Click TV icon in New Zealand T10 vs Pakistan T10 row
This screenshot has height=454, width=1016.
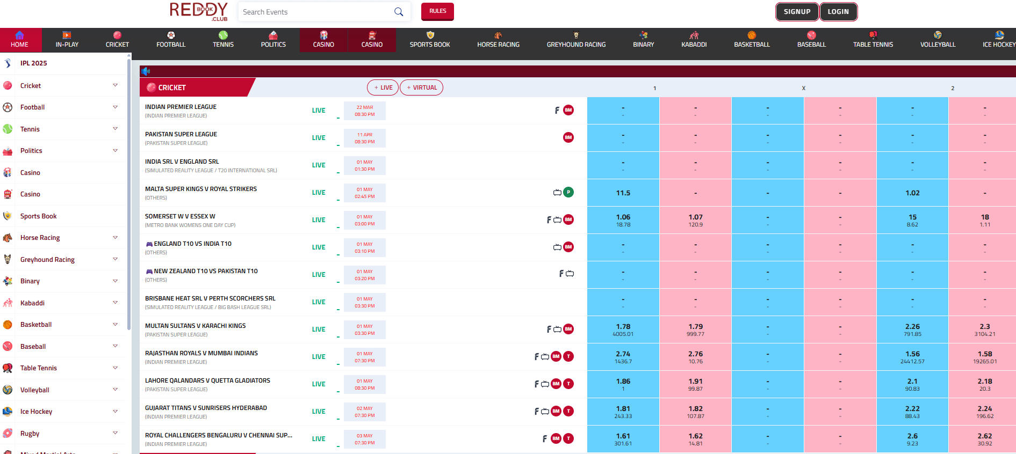pos(570,274)
